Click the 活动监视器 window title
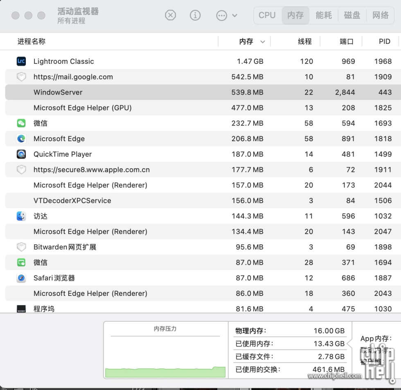 78,11
